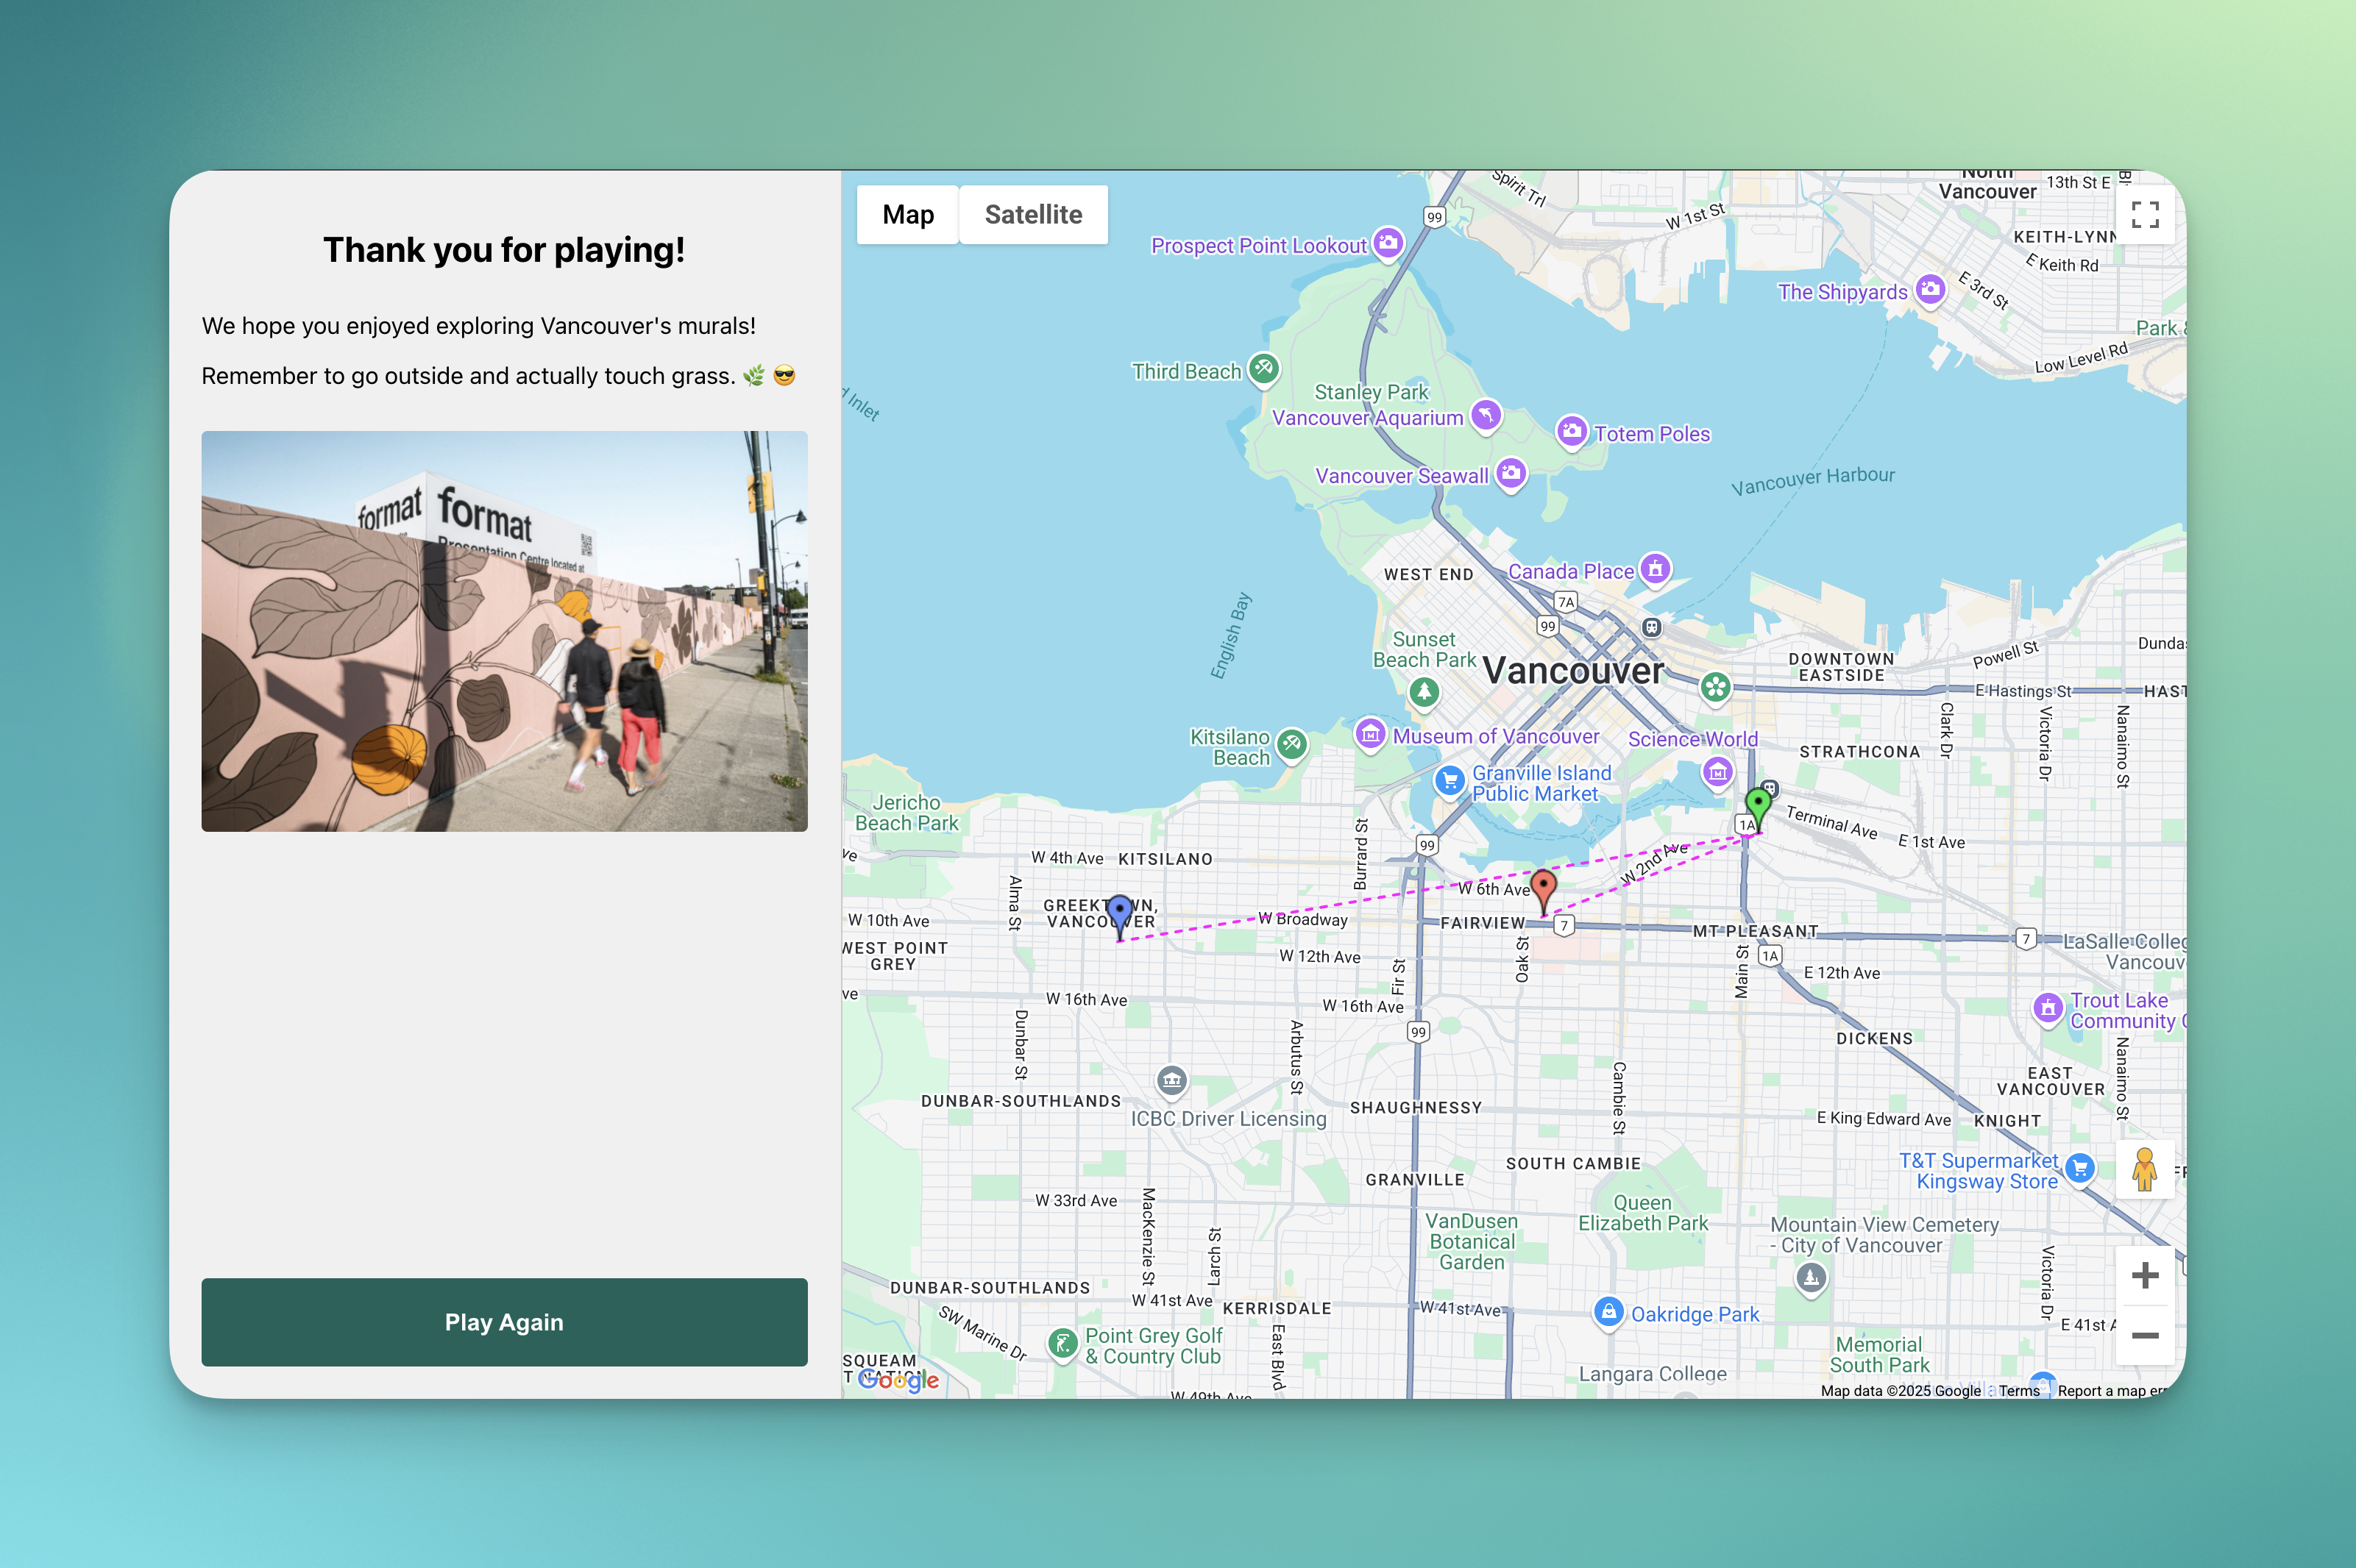Zoom in with the plus button
This screenshot has height=1568, width=2356.
tap(2144, 1275)
